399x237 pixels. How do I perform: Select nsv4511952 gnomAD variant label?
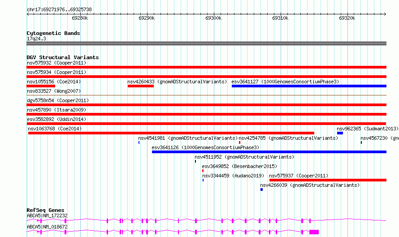[244, 157]
